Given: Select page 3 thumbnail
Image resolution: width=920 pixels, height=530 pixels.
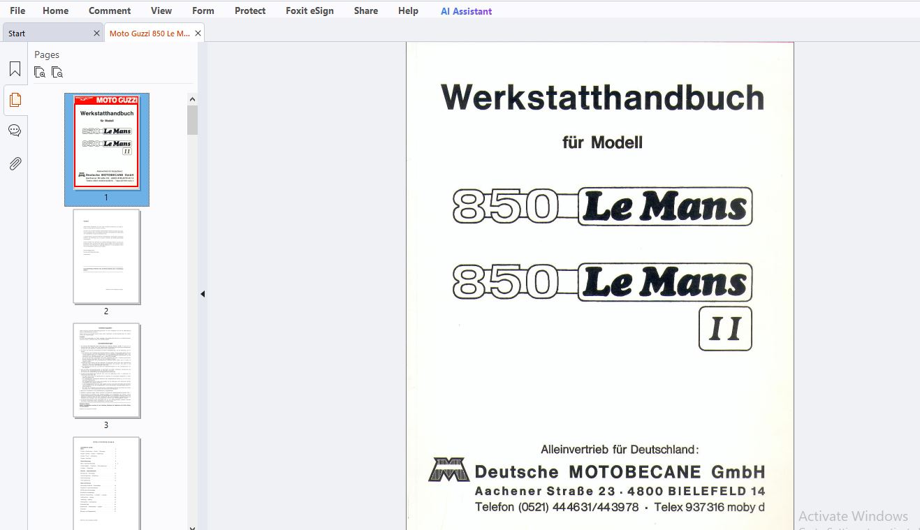Looking at the screenshot, I should (107, 370).
